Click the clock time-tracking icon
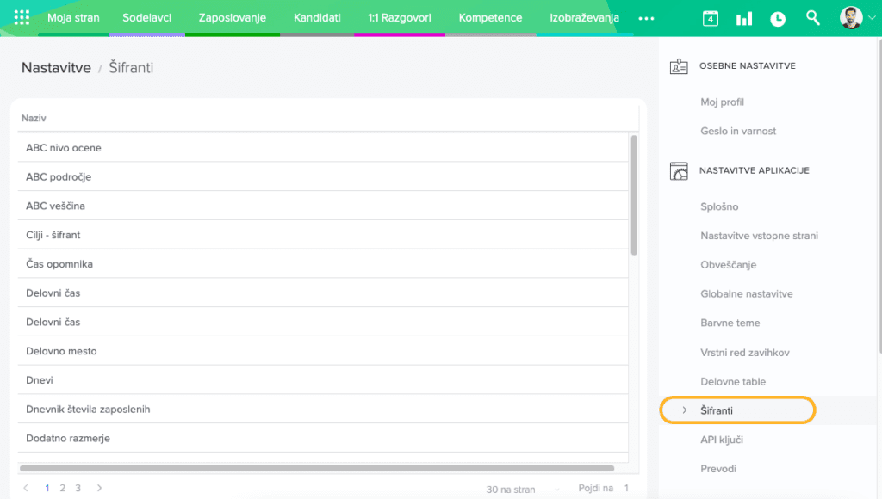The image size is (882, 499). 778,18
